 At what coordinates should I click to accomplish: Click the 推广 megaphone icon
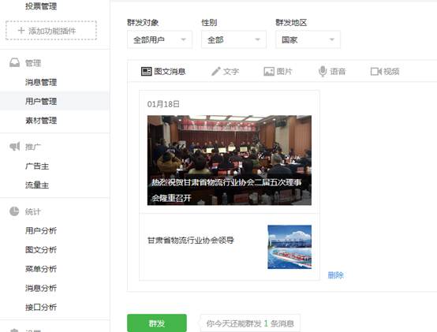(x=15, y=146)
